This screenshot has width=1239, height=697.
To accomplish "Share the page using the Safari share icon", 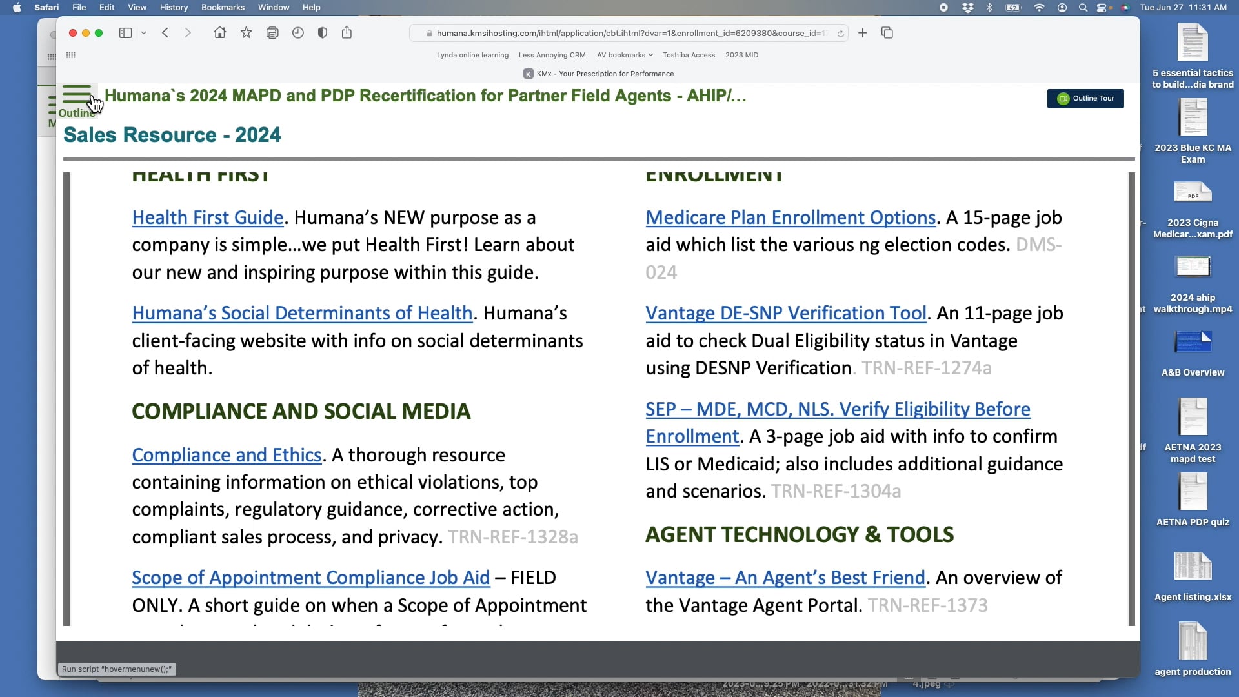I will pyautogui.click(x=347, y=33).
